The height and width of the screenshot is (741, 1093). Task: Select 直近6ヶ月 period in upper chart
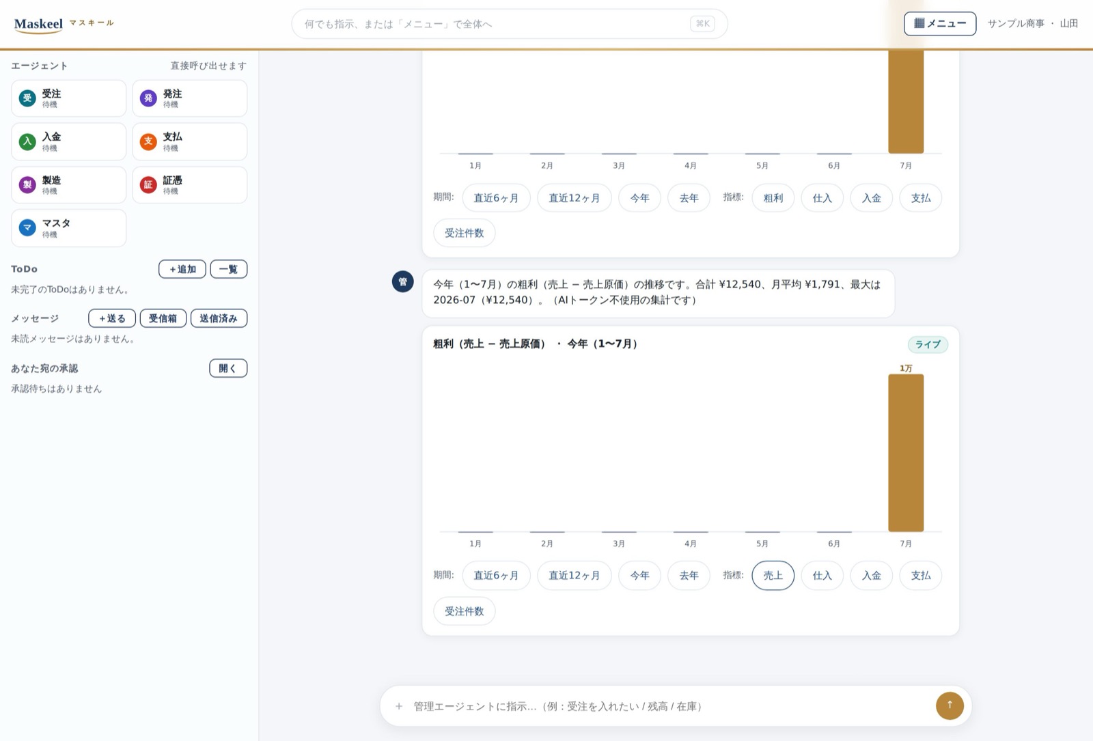coord(497,198)
